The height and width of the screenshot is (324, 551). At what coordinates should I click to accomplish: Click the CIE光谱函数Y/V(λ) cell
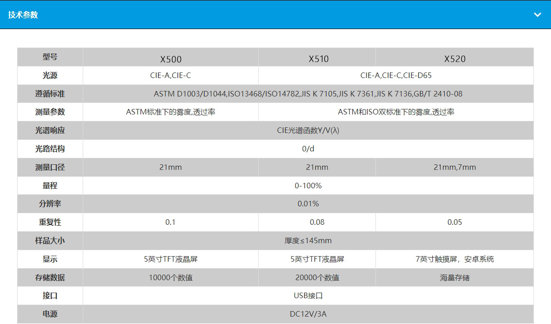[x=308, y=131]
